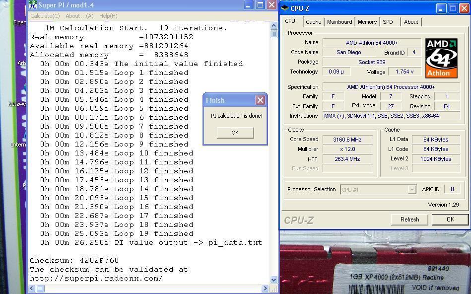Screen dimensions: 471x294
Task: Click the Revision value E4
Action: (x=447, y=106)
